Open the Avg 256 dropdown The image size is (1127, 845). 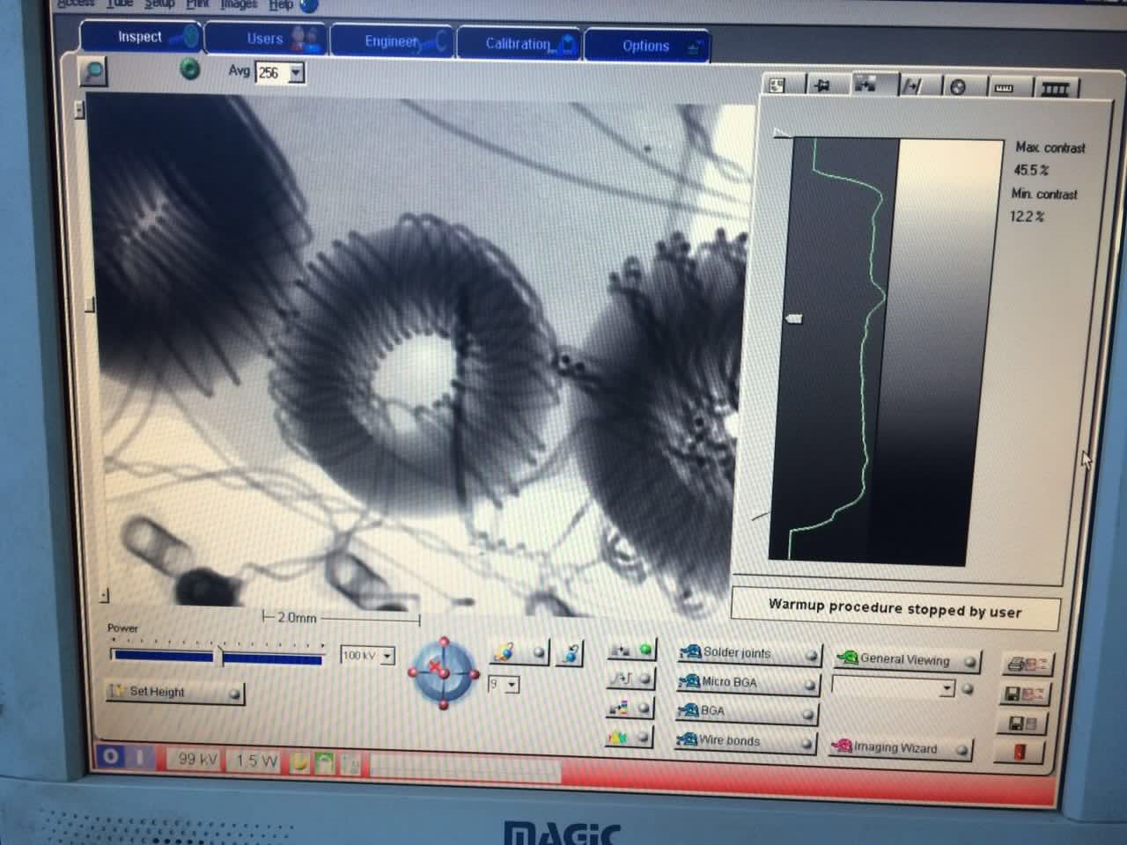(297, 73)
